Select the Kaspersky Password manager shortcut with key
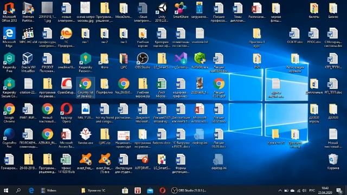This screenshot has width=347, height=195. tap(86, 63)
